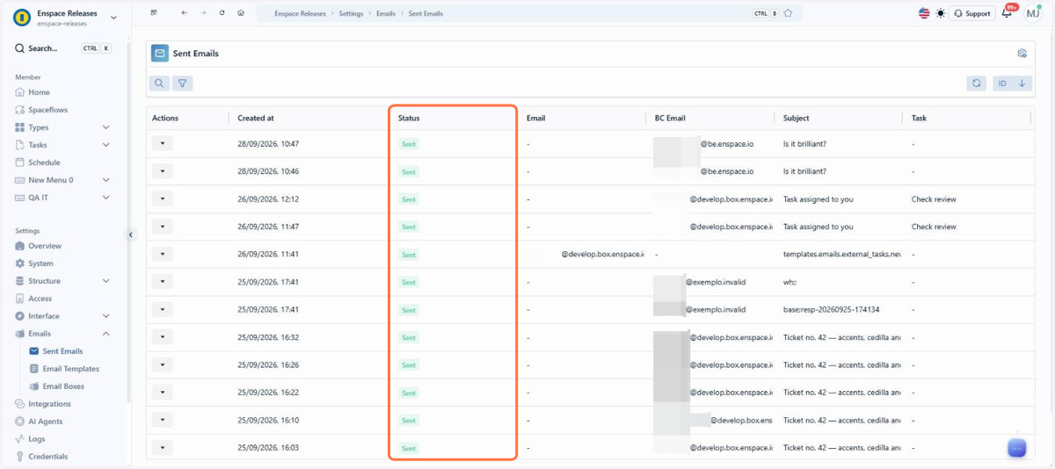Viewport: 1055px width, 469px height.
Task: Open Access settings
Action: [40, 299]
